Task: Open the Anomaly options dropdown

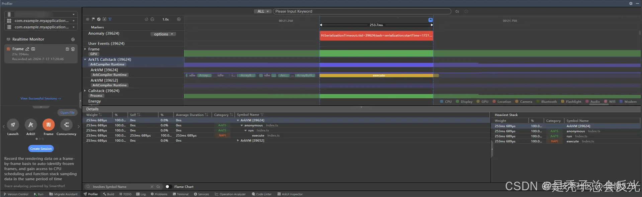Action: click(x=163, y=34)
